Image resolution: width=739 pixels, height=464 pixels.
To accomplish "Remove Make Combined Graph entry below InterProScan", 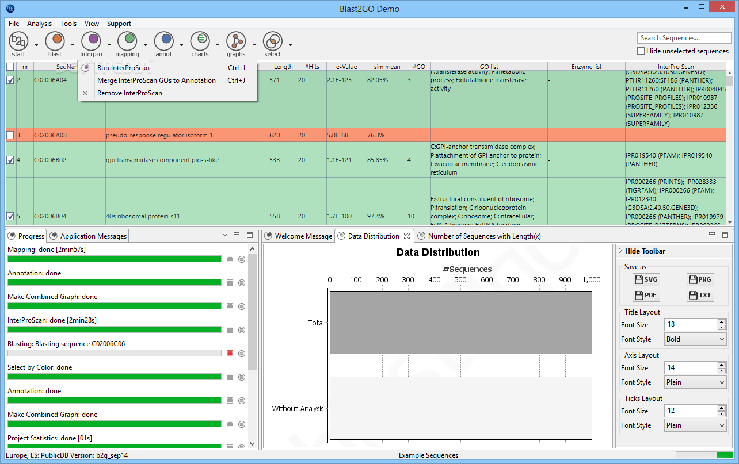I will click(242, 424).
